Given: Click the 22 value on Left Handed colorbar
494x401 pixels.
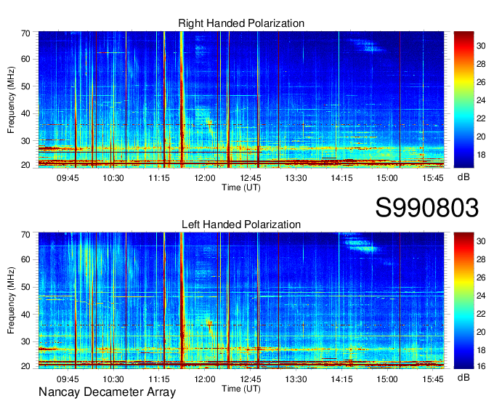Looking at the screenshot, I should click(x=481, y=314).
